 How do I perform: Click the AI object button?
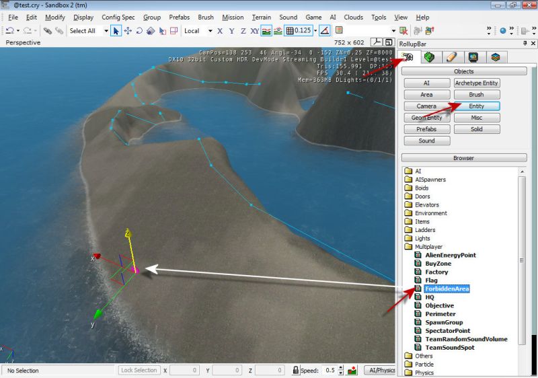click(x=427, y=83)
